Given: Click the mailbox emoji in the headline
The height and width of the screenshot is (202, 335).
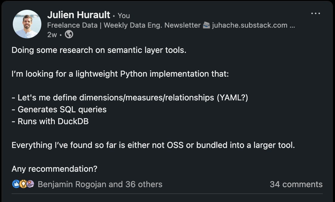Looking at the screenshot, I should (206, 25).
